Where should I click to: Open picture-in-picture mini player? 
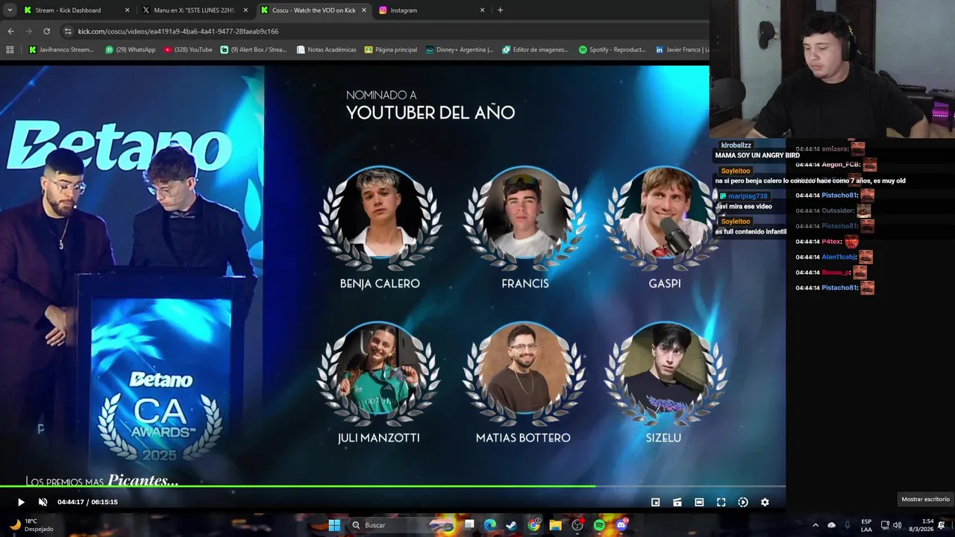pos(655,502)
